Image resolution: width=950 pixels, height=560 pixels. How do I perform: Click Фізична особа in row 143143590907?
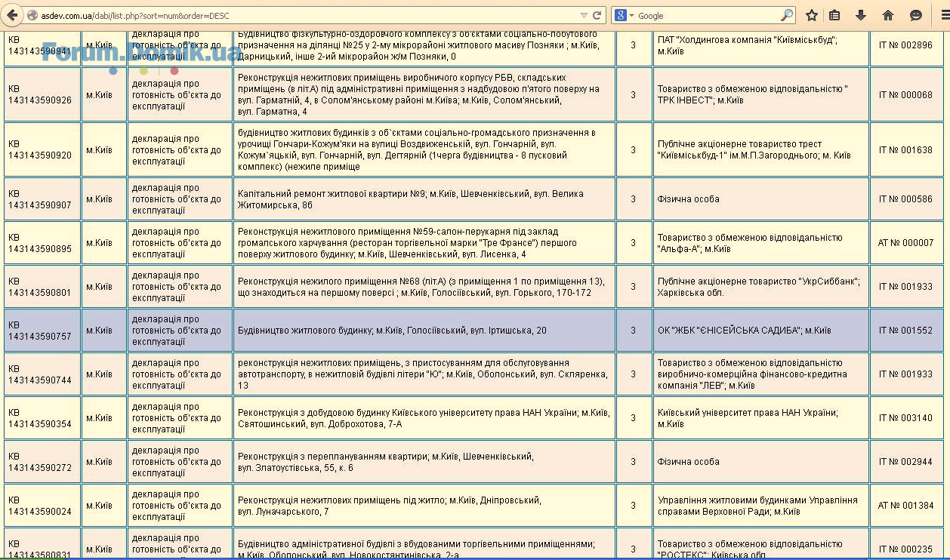(x=688, y=199)
